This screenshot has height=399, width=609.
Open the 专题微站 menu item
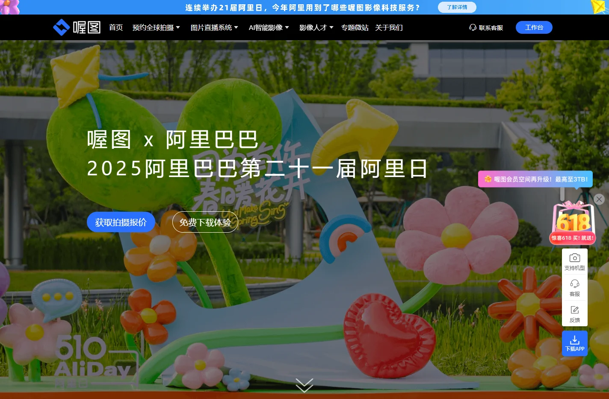355,27
